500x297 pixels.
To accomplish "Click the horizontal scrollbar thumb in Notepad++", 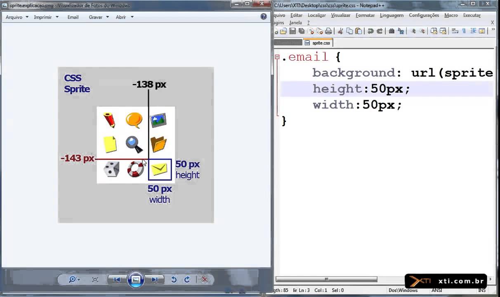I will point(326,279).
